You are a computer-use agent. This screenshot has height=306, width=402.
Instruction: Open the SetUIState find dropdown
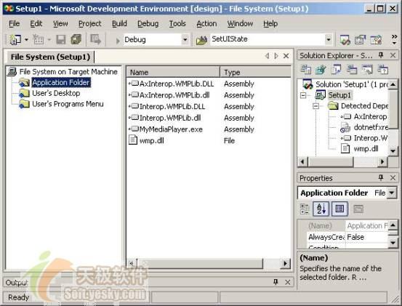(328, 40)
